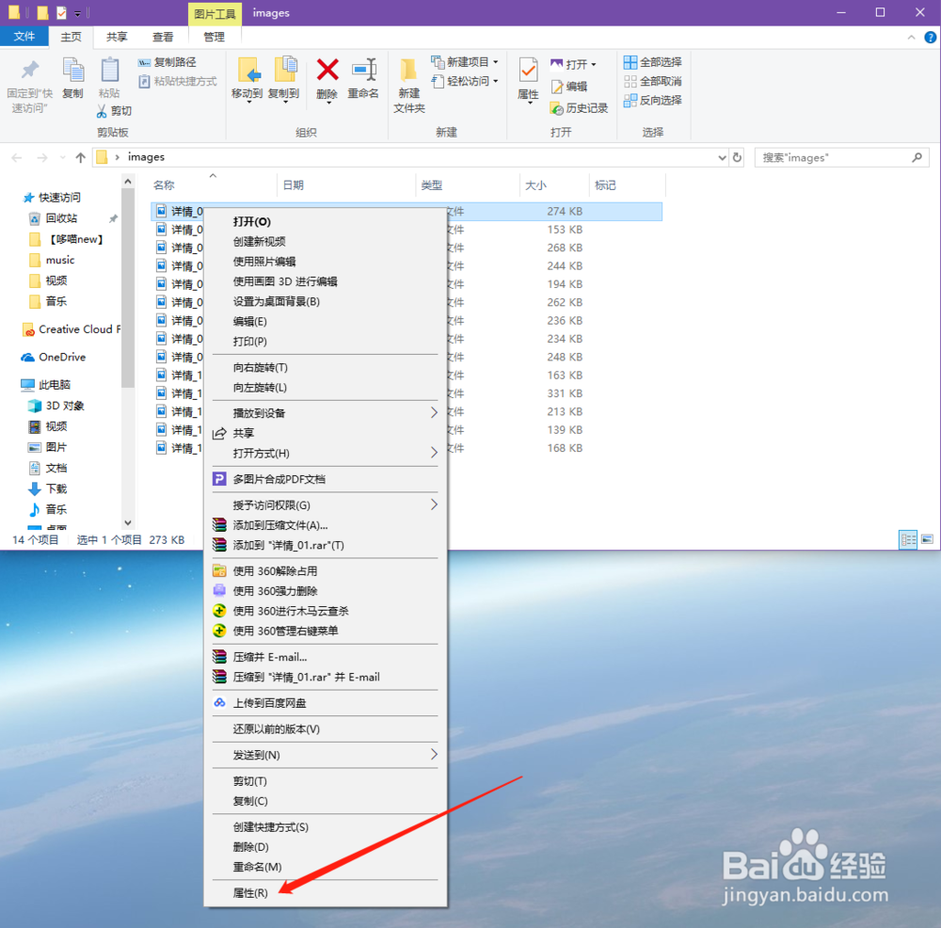941x928 pixels.
Task: Choose Open (打开) in context menu
Action: tap(327, 221)
